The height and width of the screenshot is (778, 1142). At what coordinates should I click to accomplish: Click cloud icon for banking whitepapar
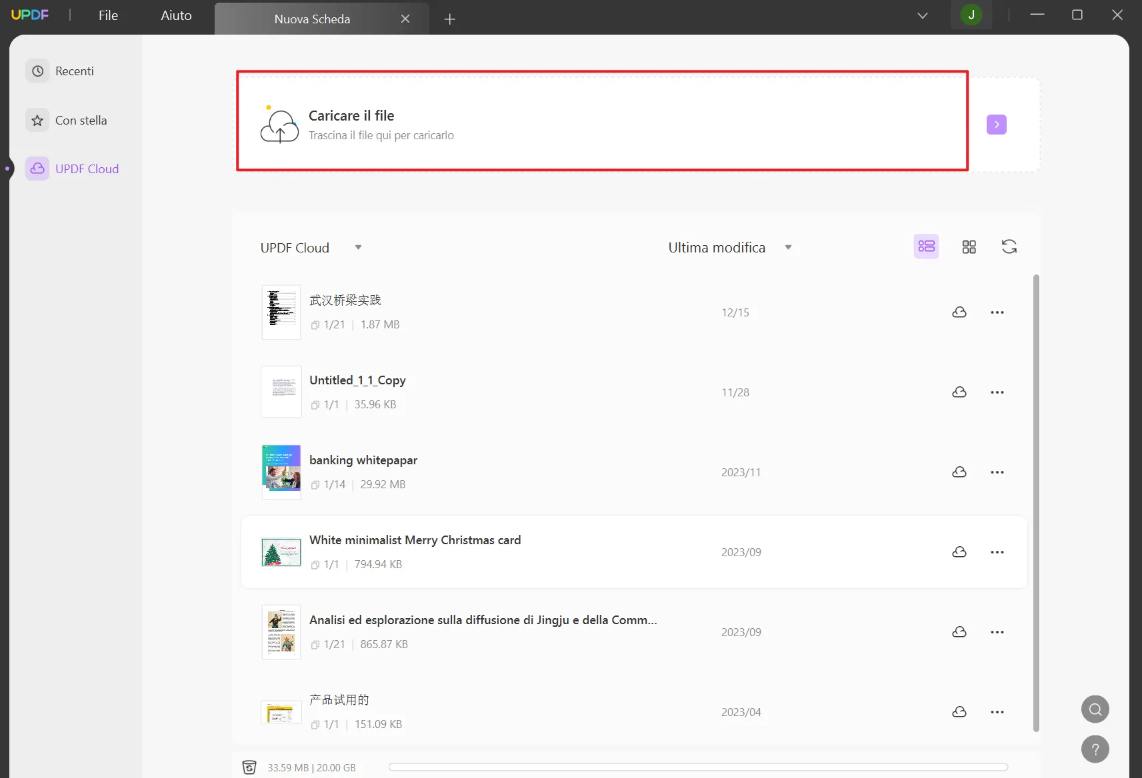959,472
